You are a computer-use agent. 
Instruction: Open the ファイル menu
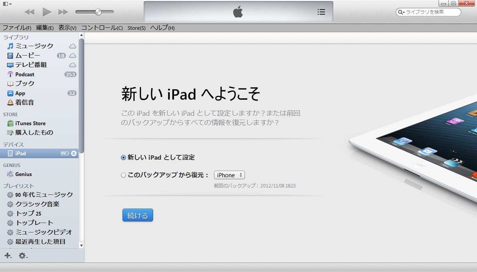pyautogui.click(x=16, y=28)
